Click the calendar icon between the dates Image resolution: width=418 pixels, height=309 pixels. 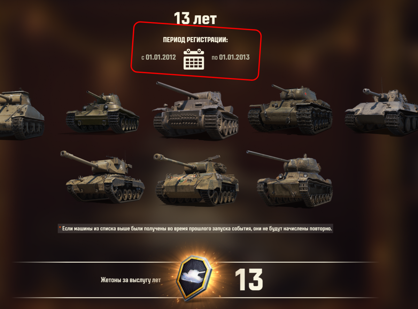[194, 59]
